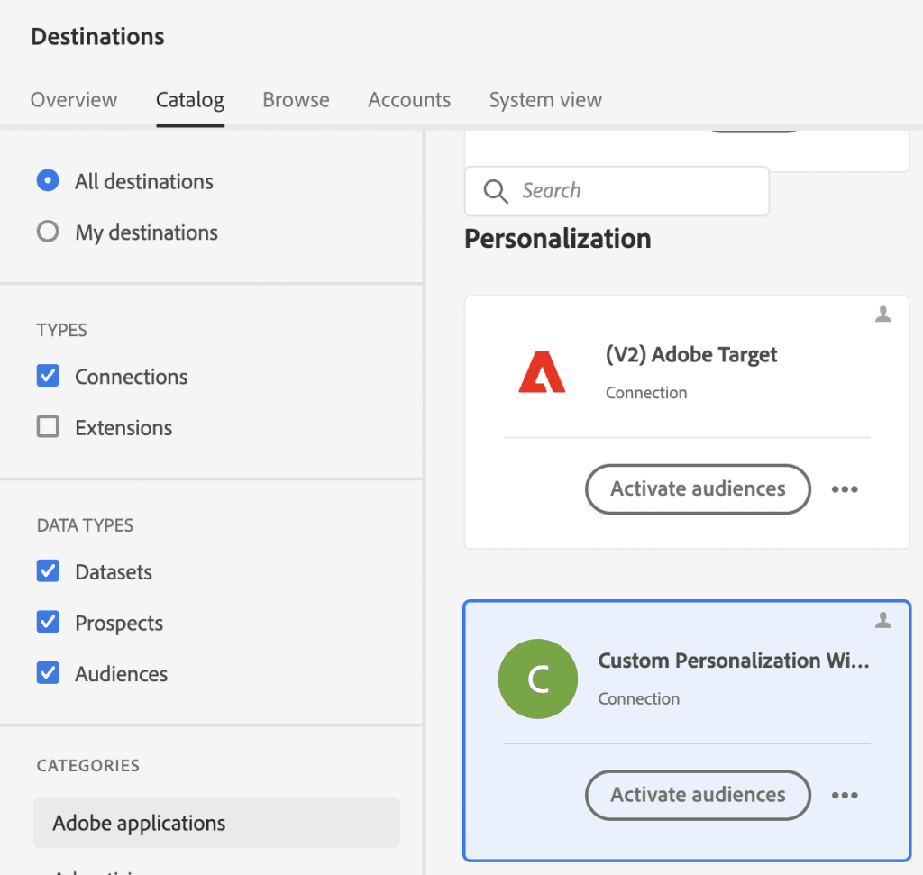Uncheck the Datasets checkbox
Screen dimensions: 923x875
point(48,570)
